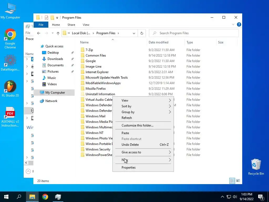The width and height of the screenshot is (269, 202).
Task: Switch to the View ribbon tab
Action: pos(86,25)
